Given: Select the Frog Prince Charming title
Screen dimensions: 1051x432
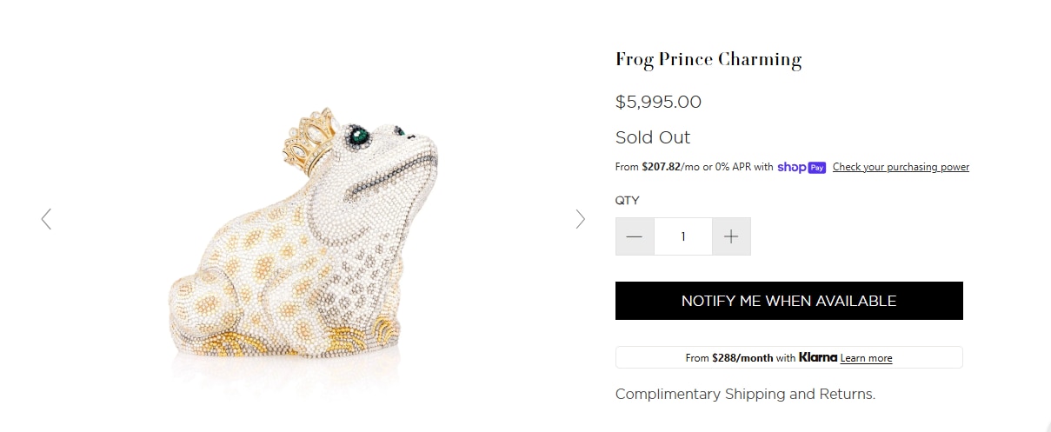Looking at the screenshot, I should click(708, 60).
